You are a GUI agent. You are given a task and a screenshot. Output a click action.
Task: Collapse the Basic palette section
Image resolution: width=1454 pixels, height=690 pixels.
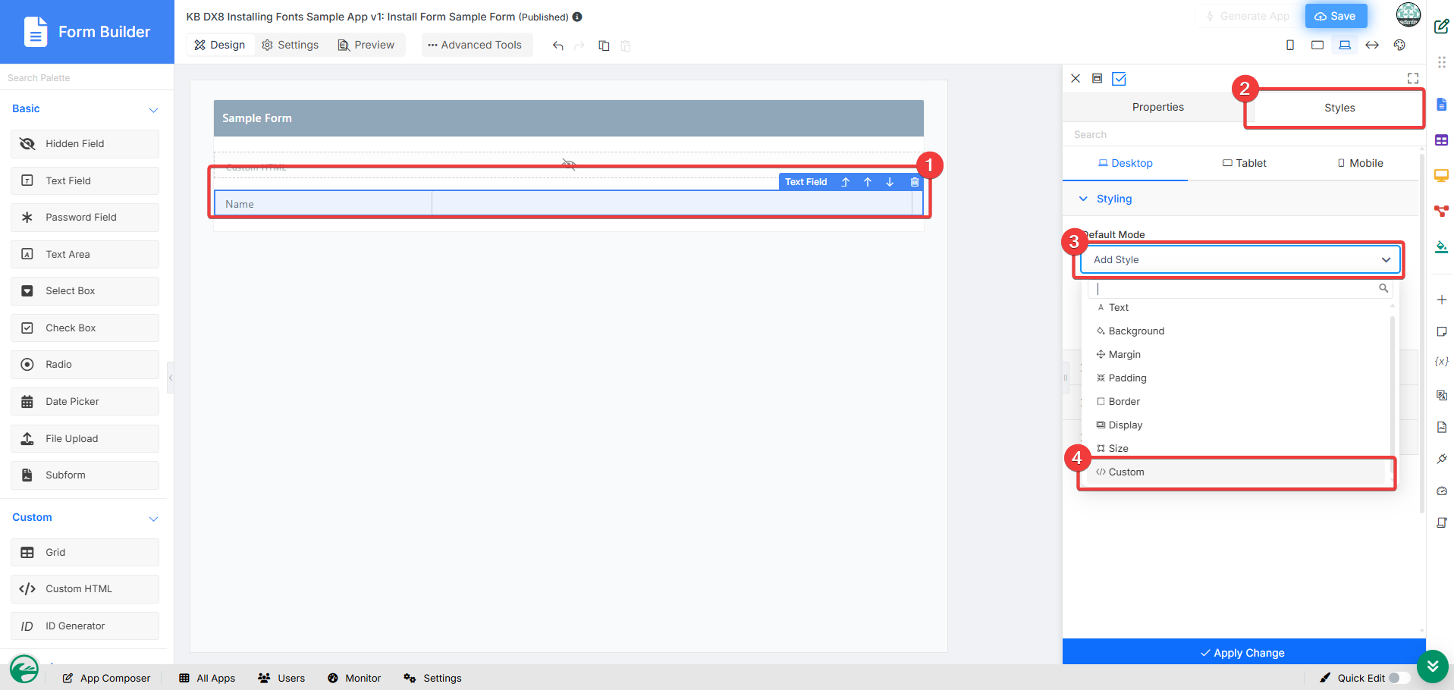click(x=153, y=110)
